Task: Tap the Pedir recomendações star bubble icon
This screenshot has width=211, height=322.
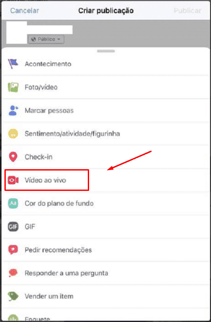Action: 13,250
